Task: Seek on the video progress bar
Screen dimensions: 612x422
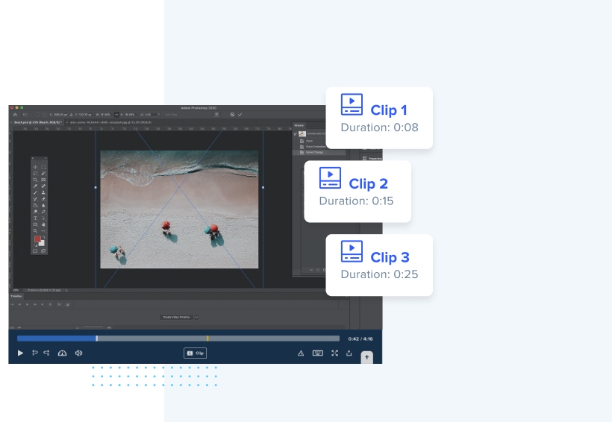Action: pyautogui.click(x=178, y=338)
